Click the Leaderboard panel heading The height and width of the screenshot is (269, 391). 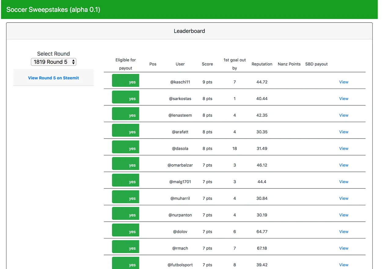coord(189,31)
